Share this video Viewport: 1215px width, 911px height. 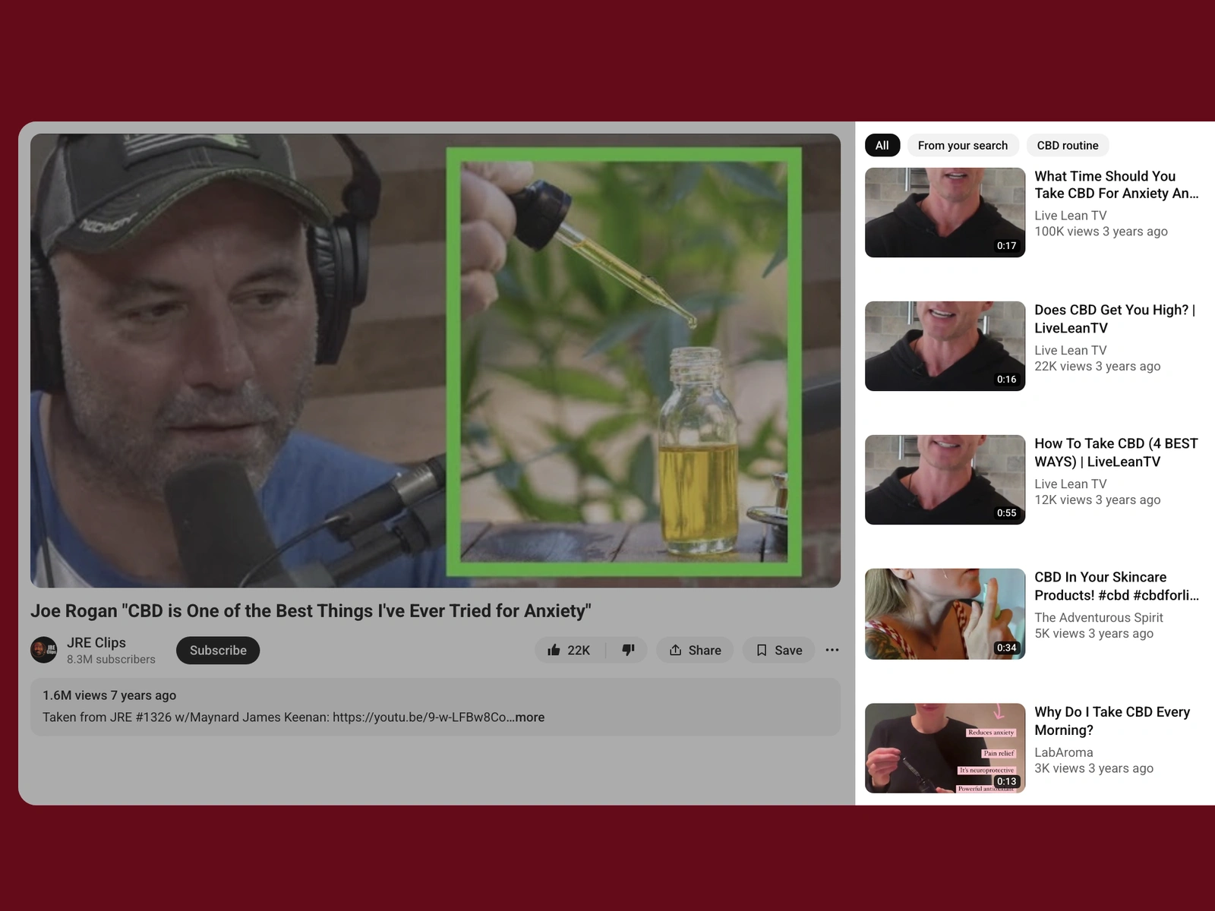point(695,651)
